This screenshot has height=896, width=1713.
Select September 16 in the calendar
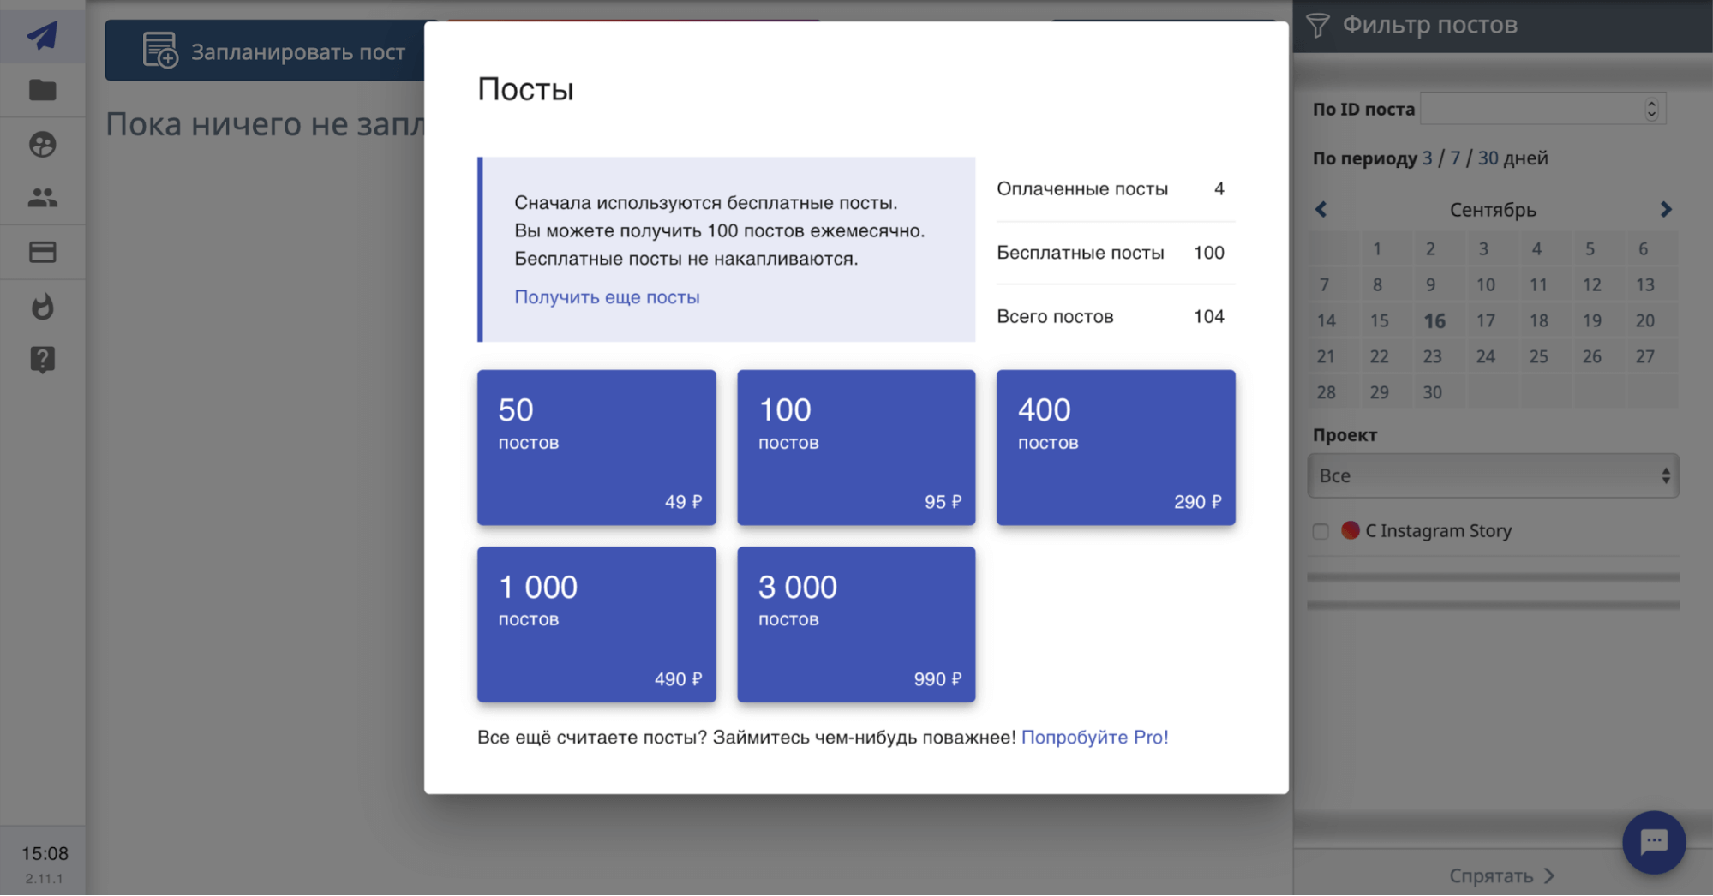1434,320
